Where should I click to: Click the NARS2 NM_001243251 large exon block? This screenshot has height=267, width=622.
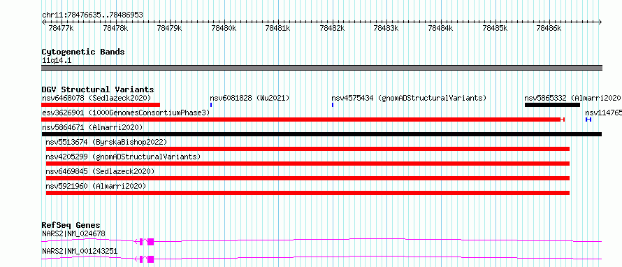[x=150, y=259]
